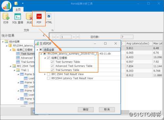Confirm the PDF generation dialog

pyautogui.click(x=86, y=110)
